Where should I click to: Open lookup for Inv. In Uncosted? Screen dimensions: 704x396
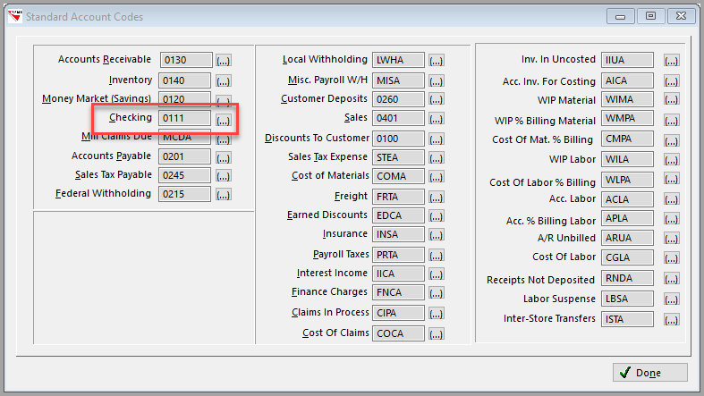point(671,61)
